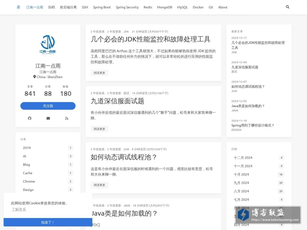Open Spring Boot menu item

(102, 7)
